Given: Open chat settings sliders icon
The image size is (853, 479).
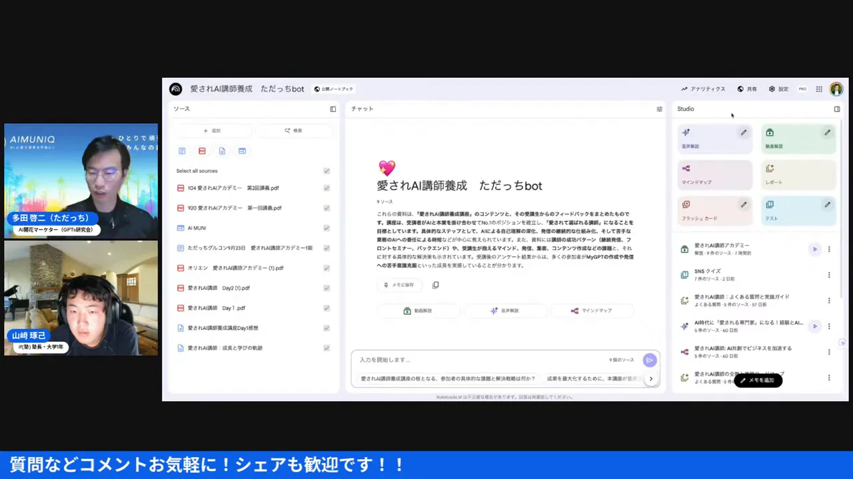Looking at the screenshot, I should (x=660, y=109).
